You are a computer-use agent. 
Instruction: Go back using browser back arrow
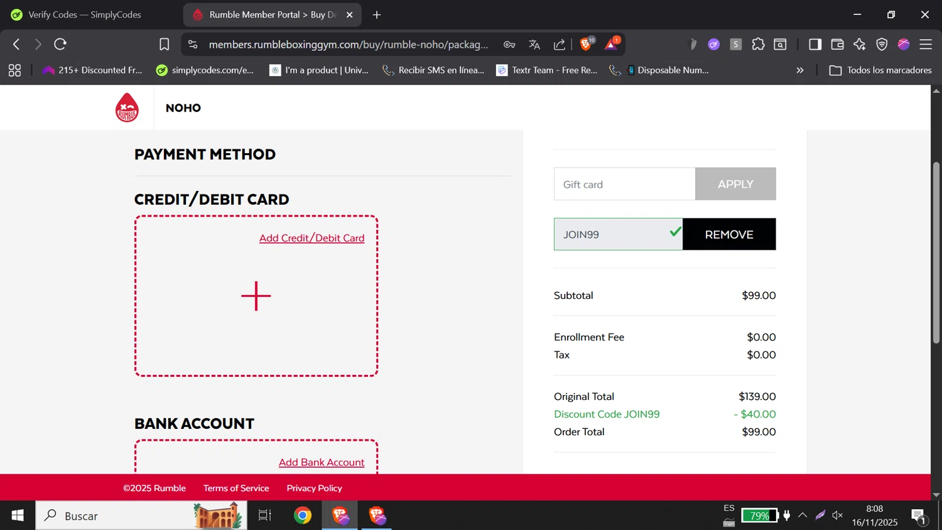click(x=17, y=44)
